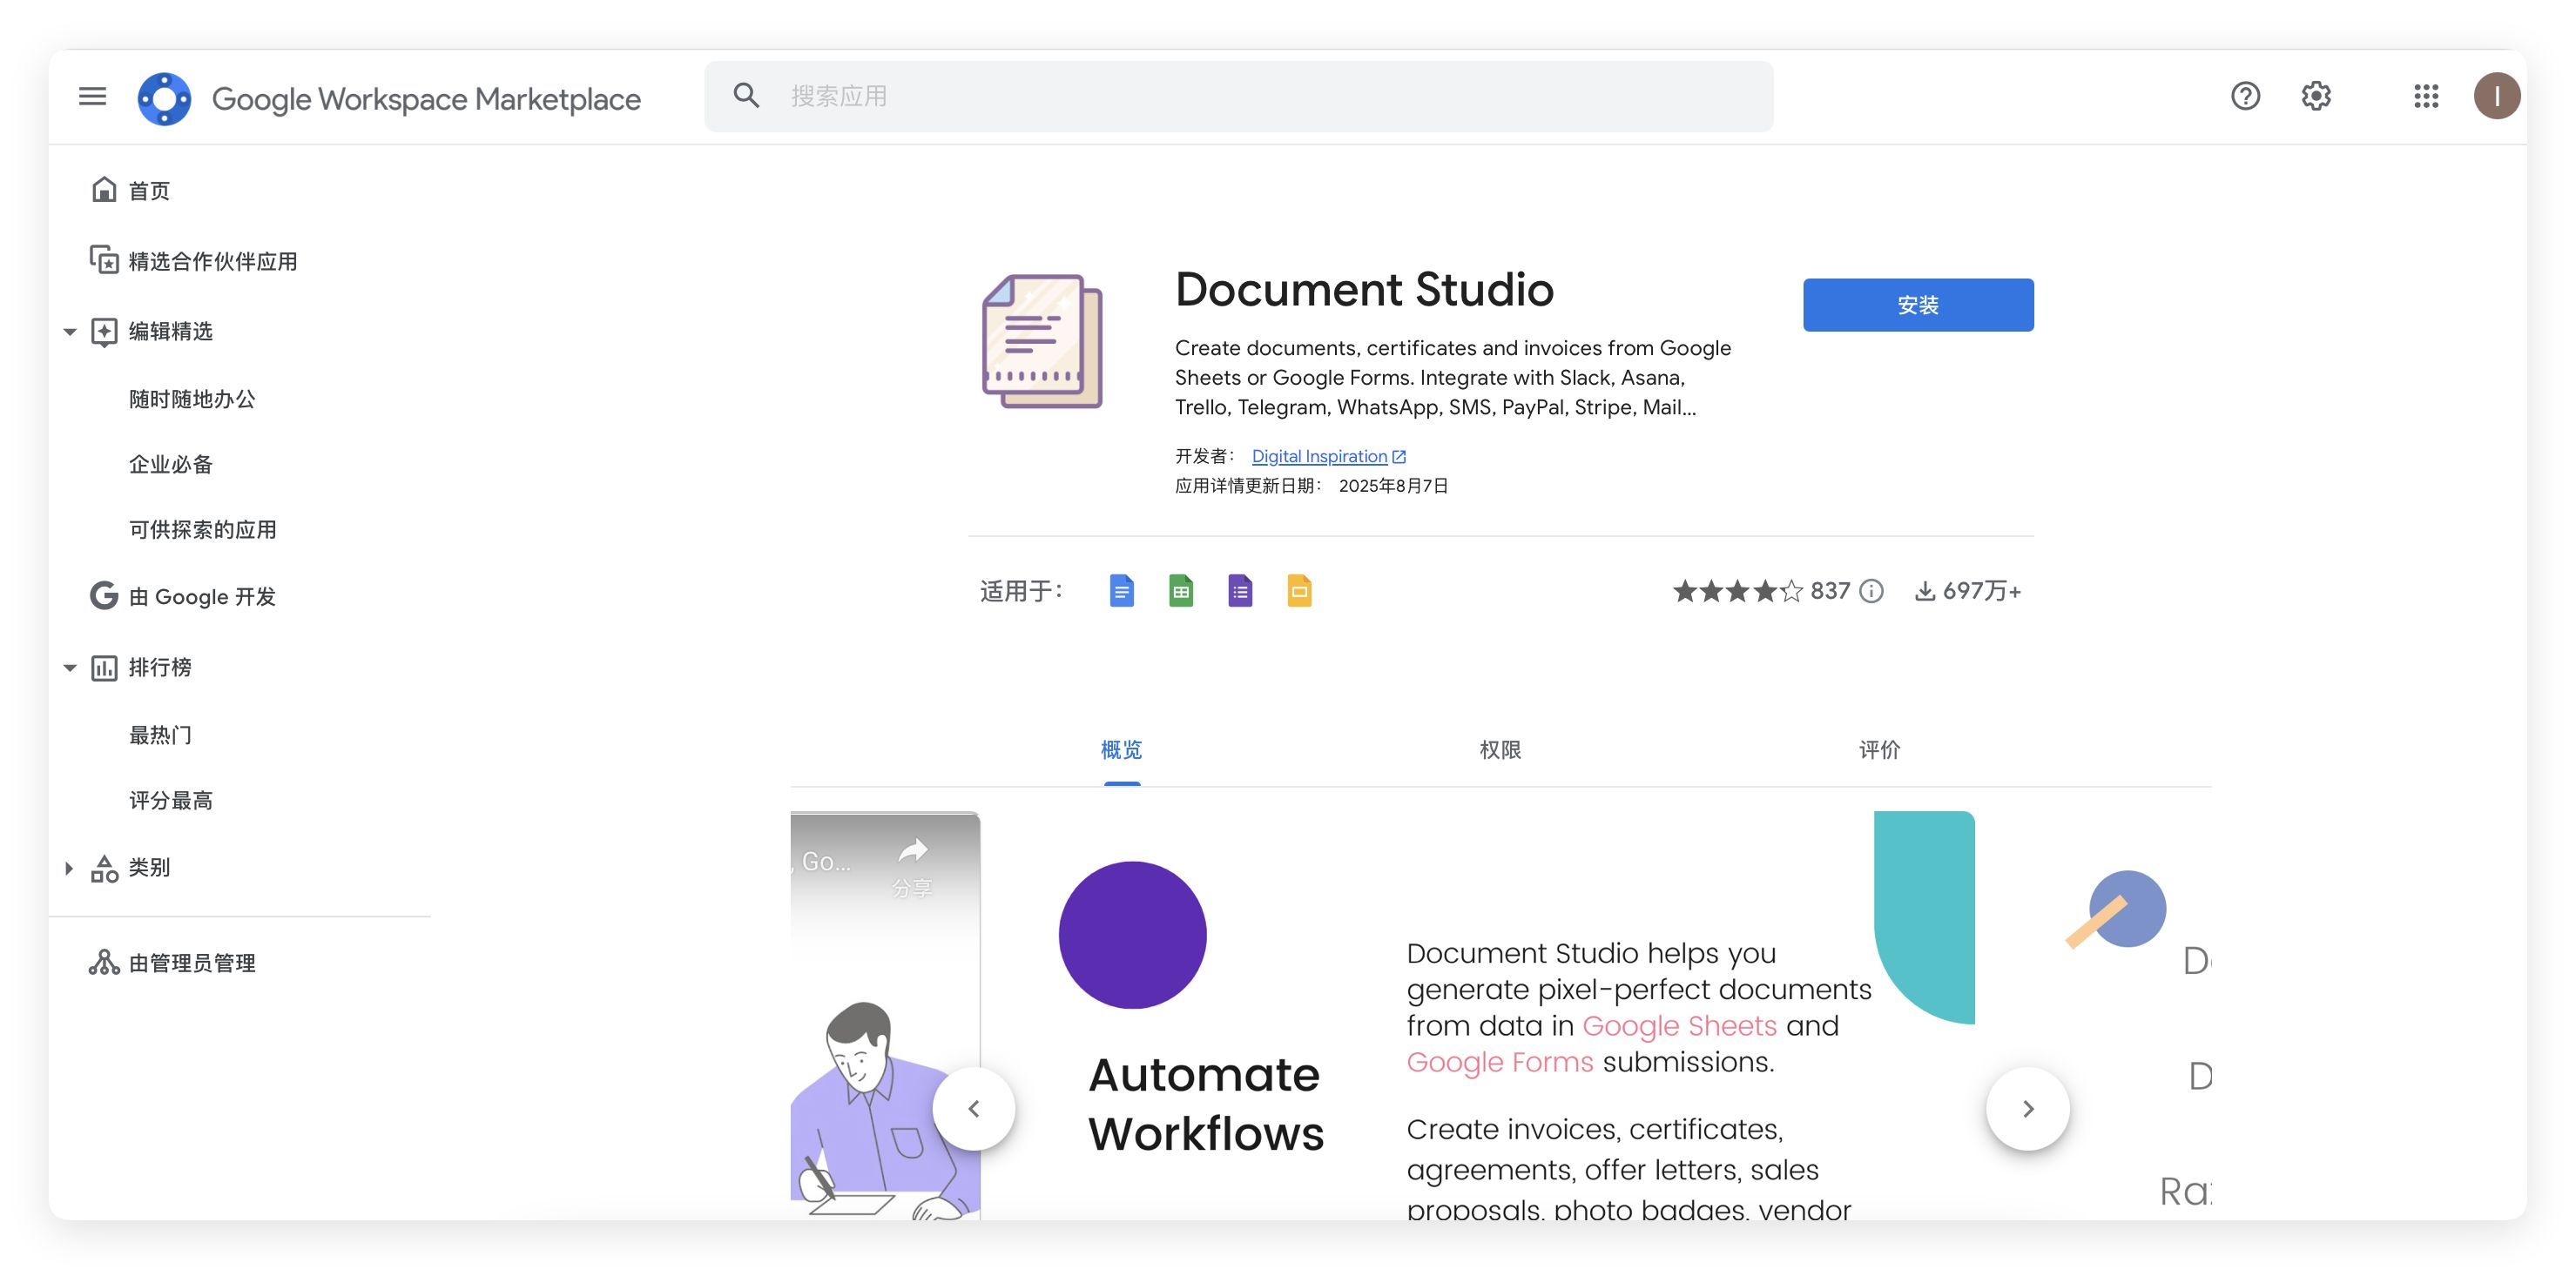
Task: Click the Google Slides compatibility icon
Action: point(1299,590)
